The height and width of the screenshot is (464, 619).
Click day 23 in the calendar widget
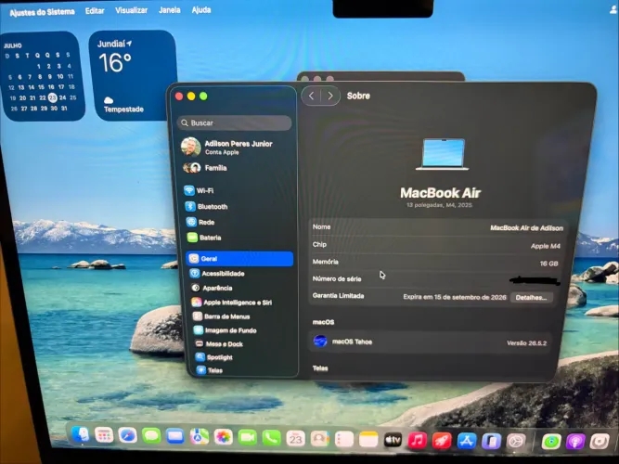(53, 97)
